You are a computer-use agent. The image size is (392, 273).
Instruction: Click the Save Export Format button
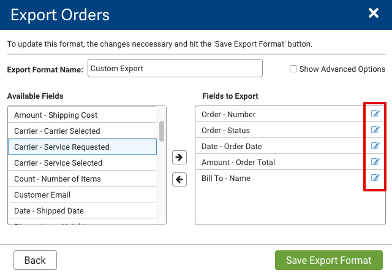pos(329,260)
